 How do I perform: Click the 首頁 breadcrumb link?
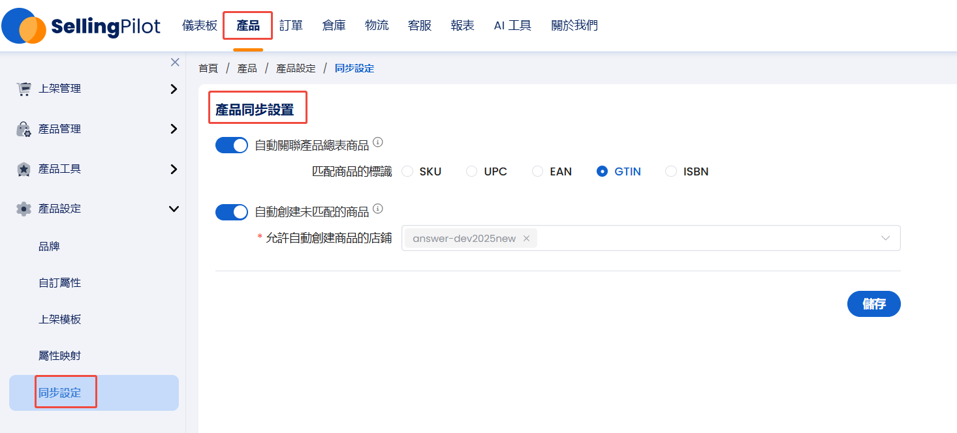pyautogui.click(x=208, y=68)
